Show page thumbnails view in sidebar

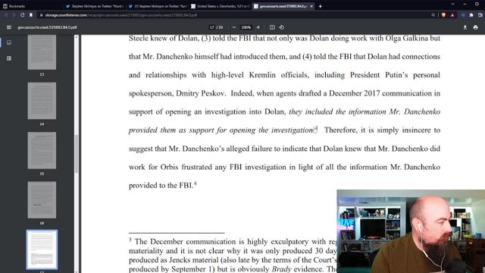(9, 42)
